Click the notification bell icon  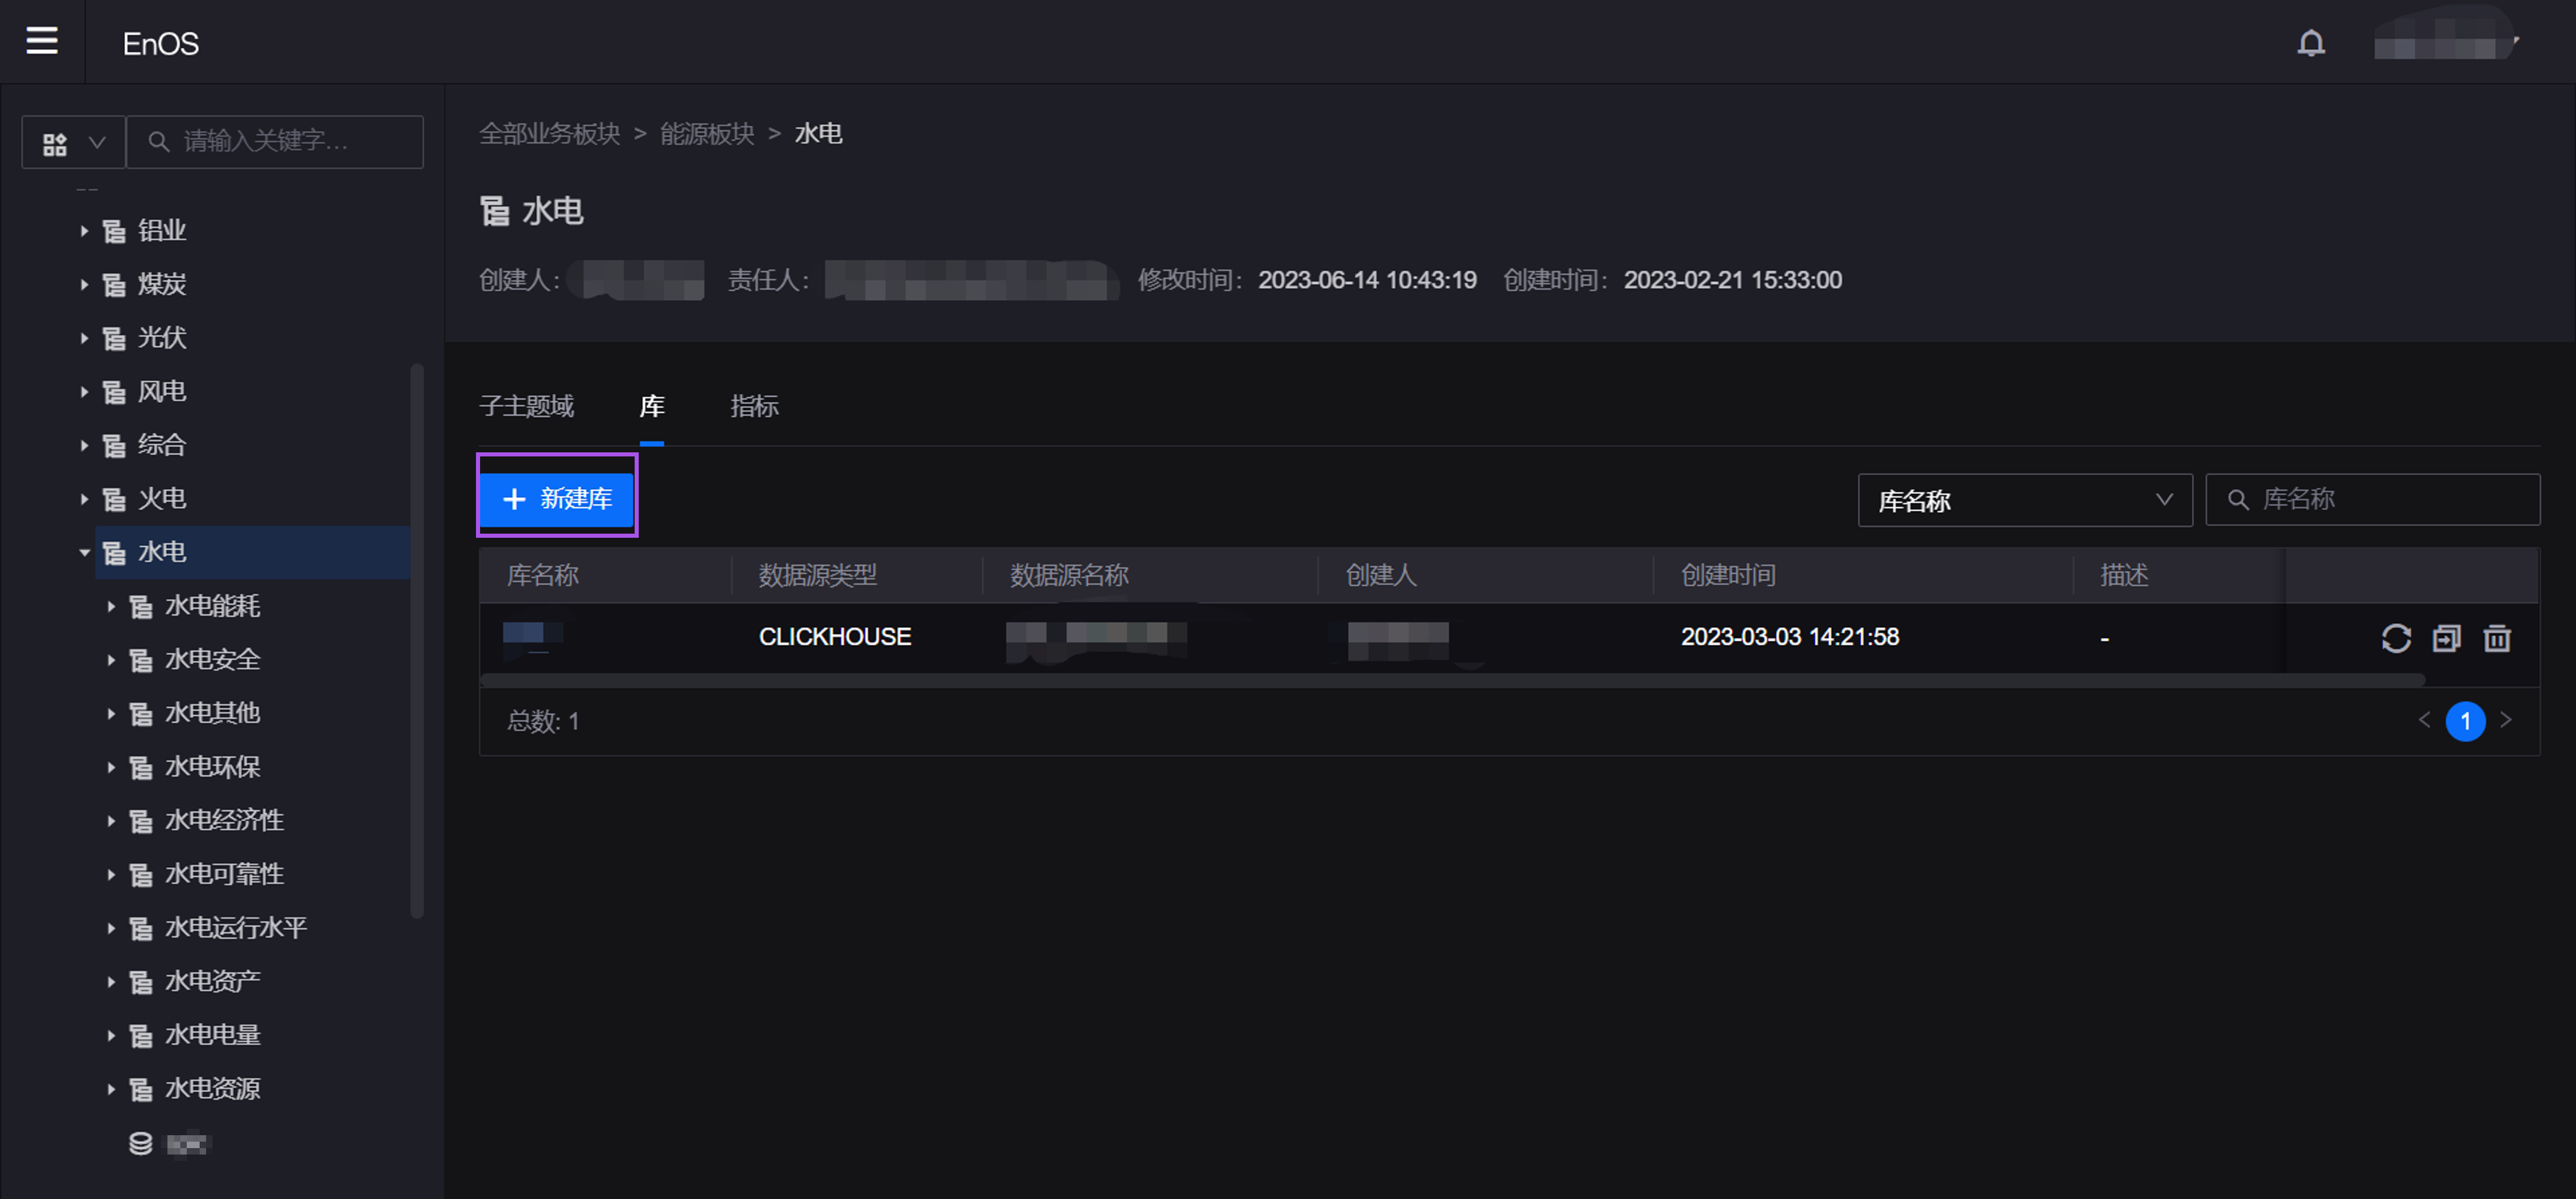click(x=2310, y=43)
